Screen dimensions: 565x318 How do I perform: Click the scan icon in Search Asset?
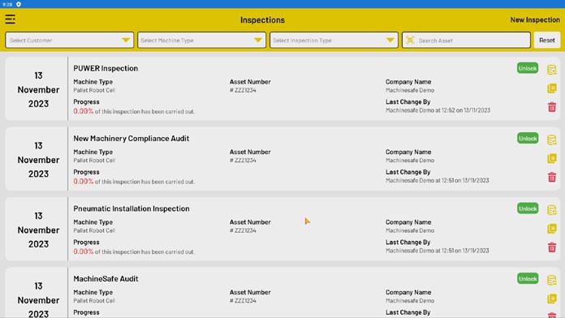pyautogui.click(x=410, y=41)
